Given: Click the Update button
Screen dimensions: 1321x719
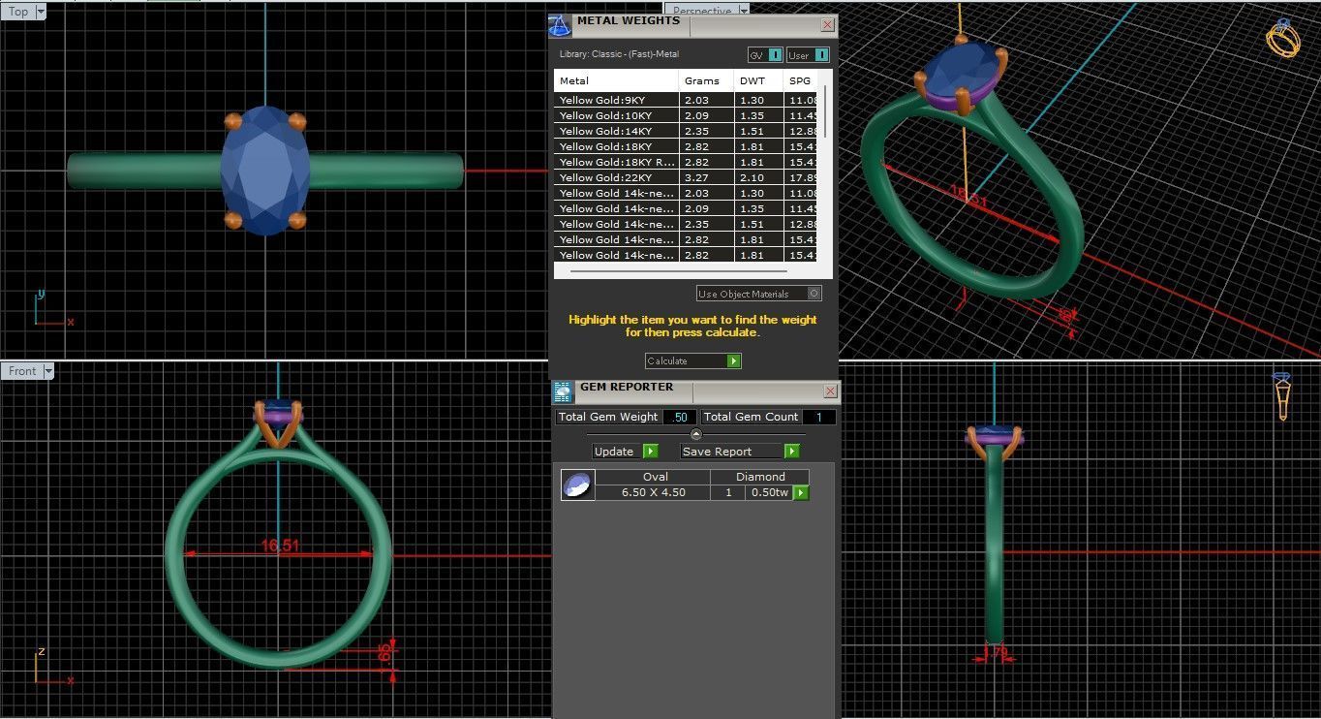Looking at the screenshot, I should (626, 452).
